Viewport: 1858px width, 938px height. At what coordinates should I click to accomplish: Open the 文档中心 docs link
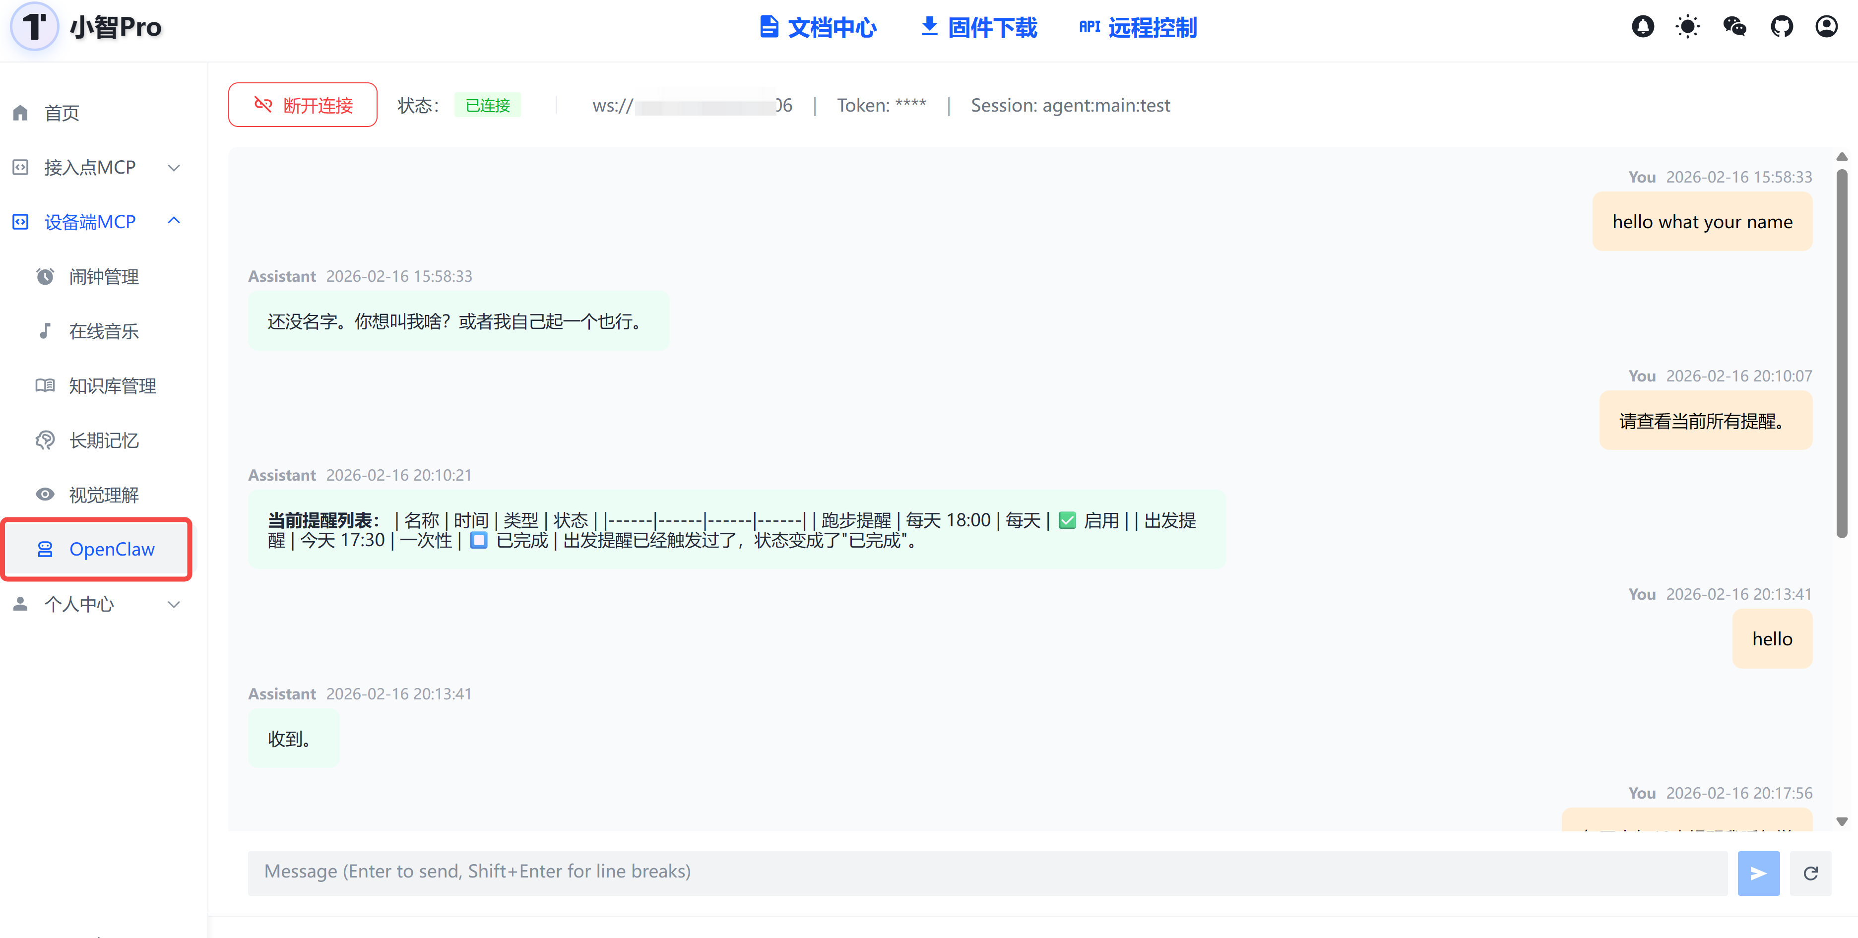coord(819,27)
